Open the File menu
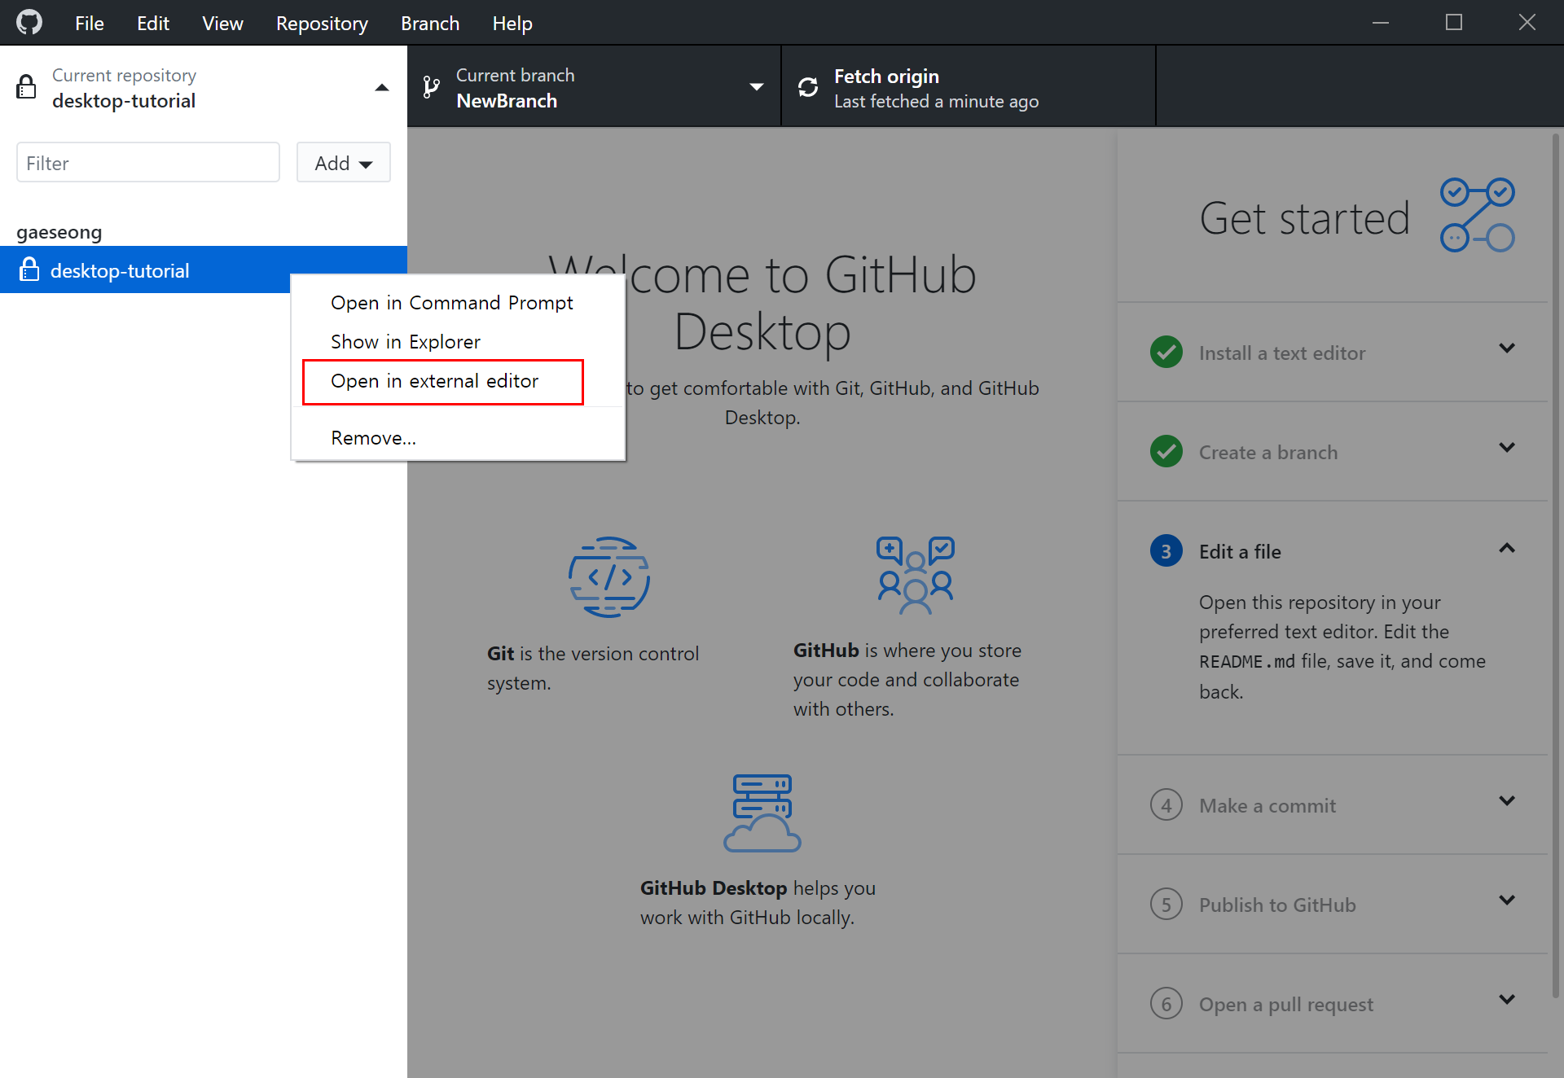1564x1078 pixels. (90, 24)
